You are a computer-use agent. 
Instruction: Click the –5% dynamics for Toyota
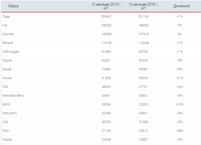(x=180, y=60)
